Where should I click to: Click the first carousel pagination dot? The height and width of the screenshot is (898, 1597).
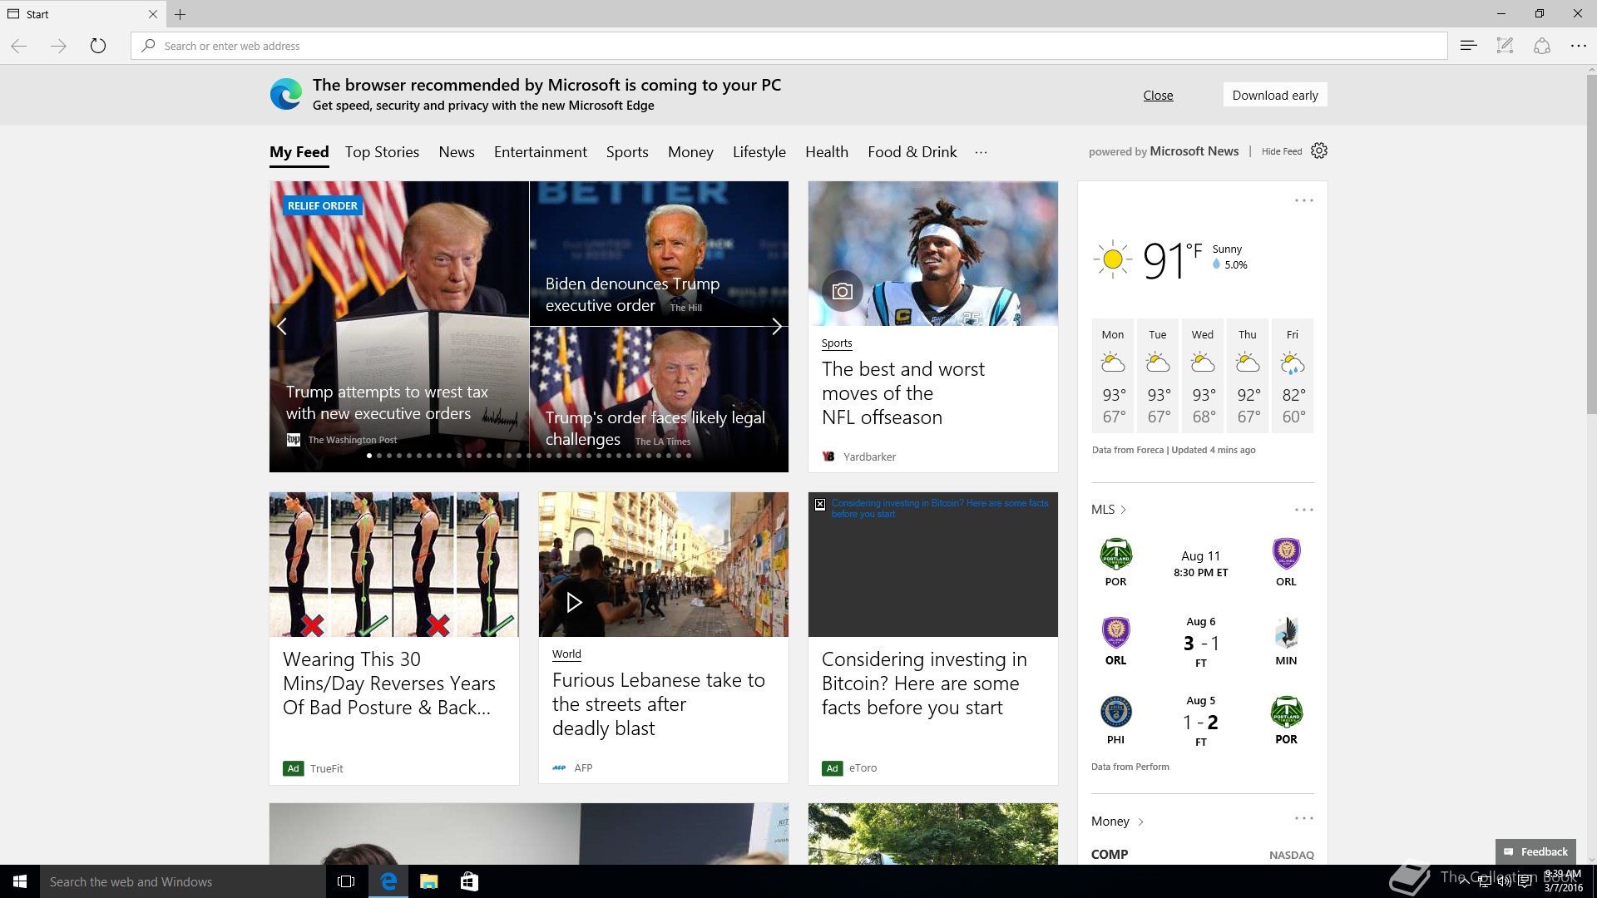[x=369, y=456]
